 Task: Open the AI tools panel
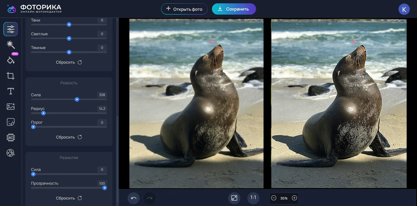tap(10, 137)
